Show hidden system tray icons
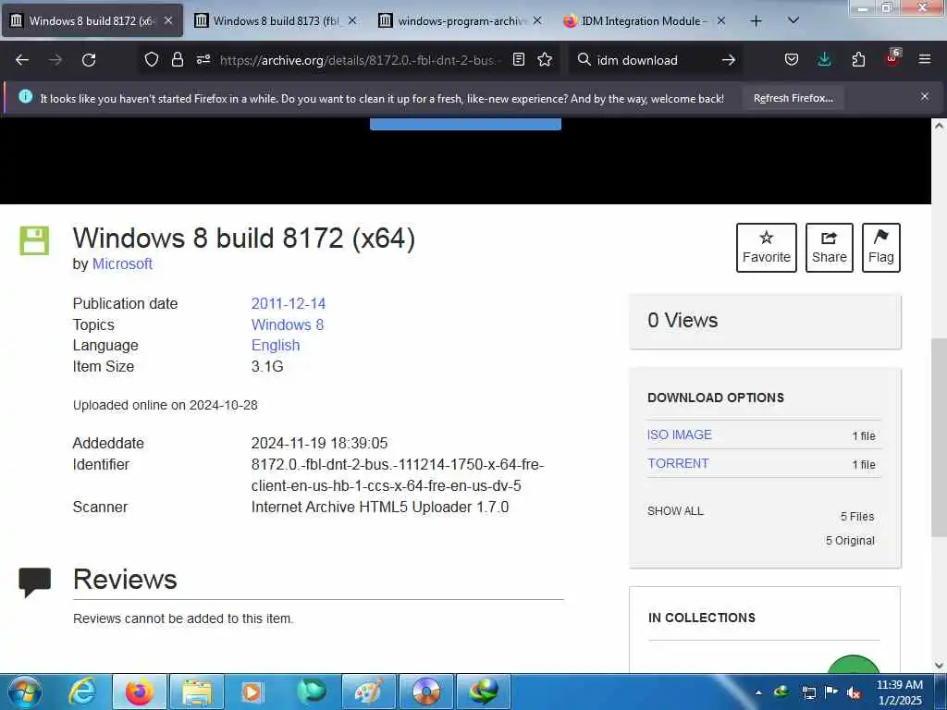The width and height of the screenshot is (947, 710). [758, 692]
